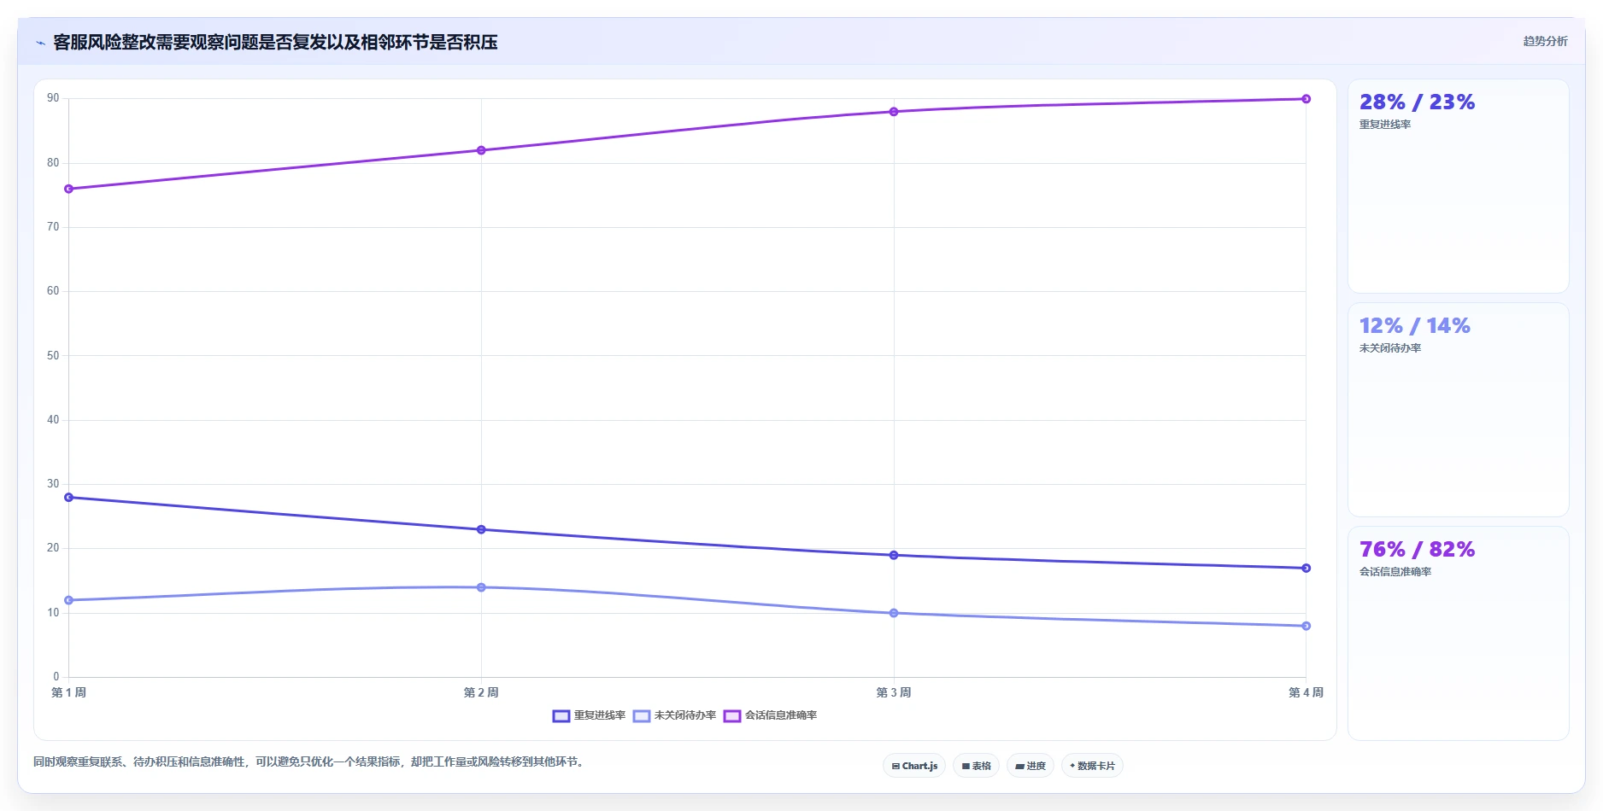Open the 12% / 14% 未关闭待办率 card
Viewport: 1603px width, 811px height.
tap(1459, 410)
